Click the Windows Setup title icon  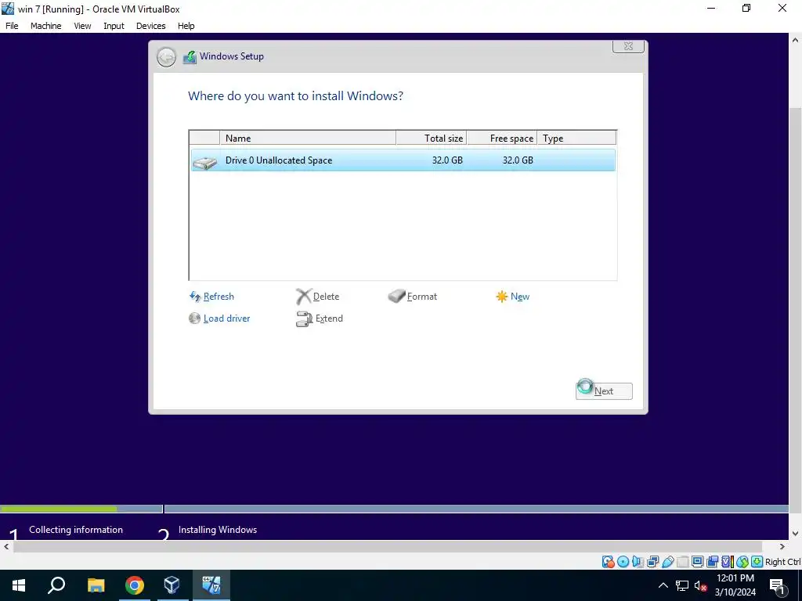point(190,56)
